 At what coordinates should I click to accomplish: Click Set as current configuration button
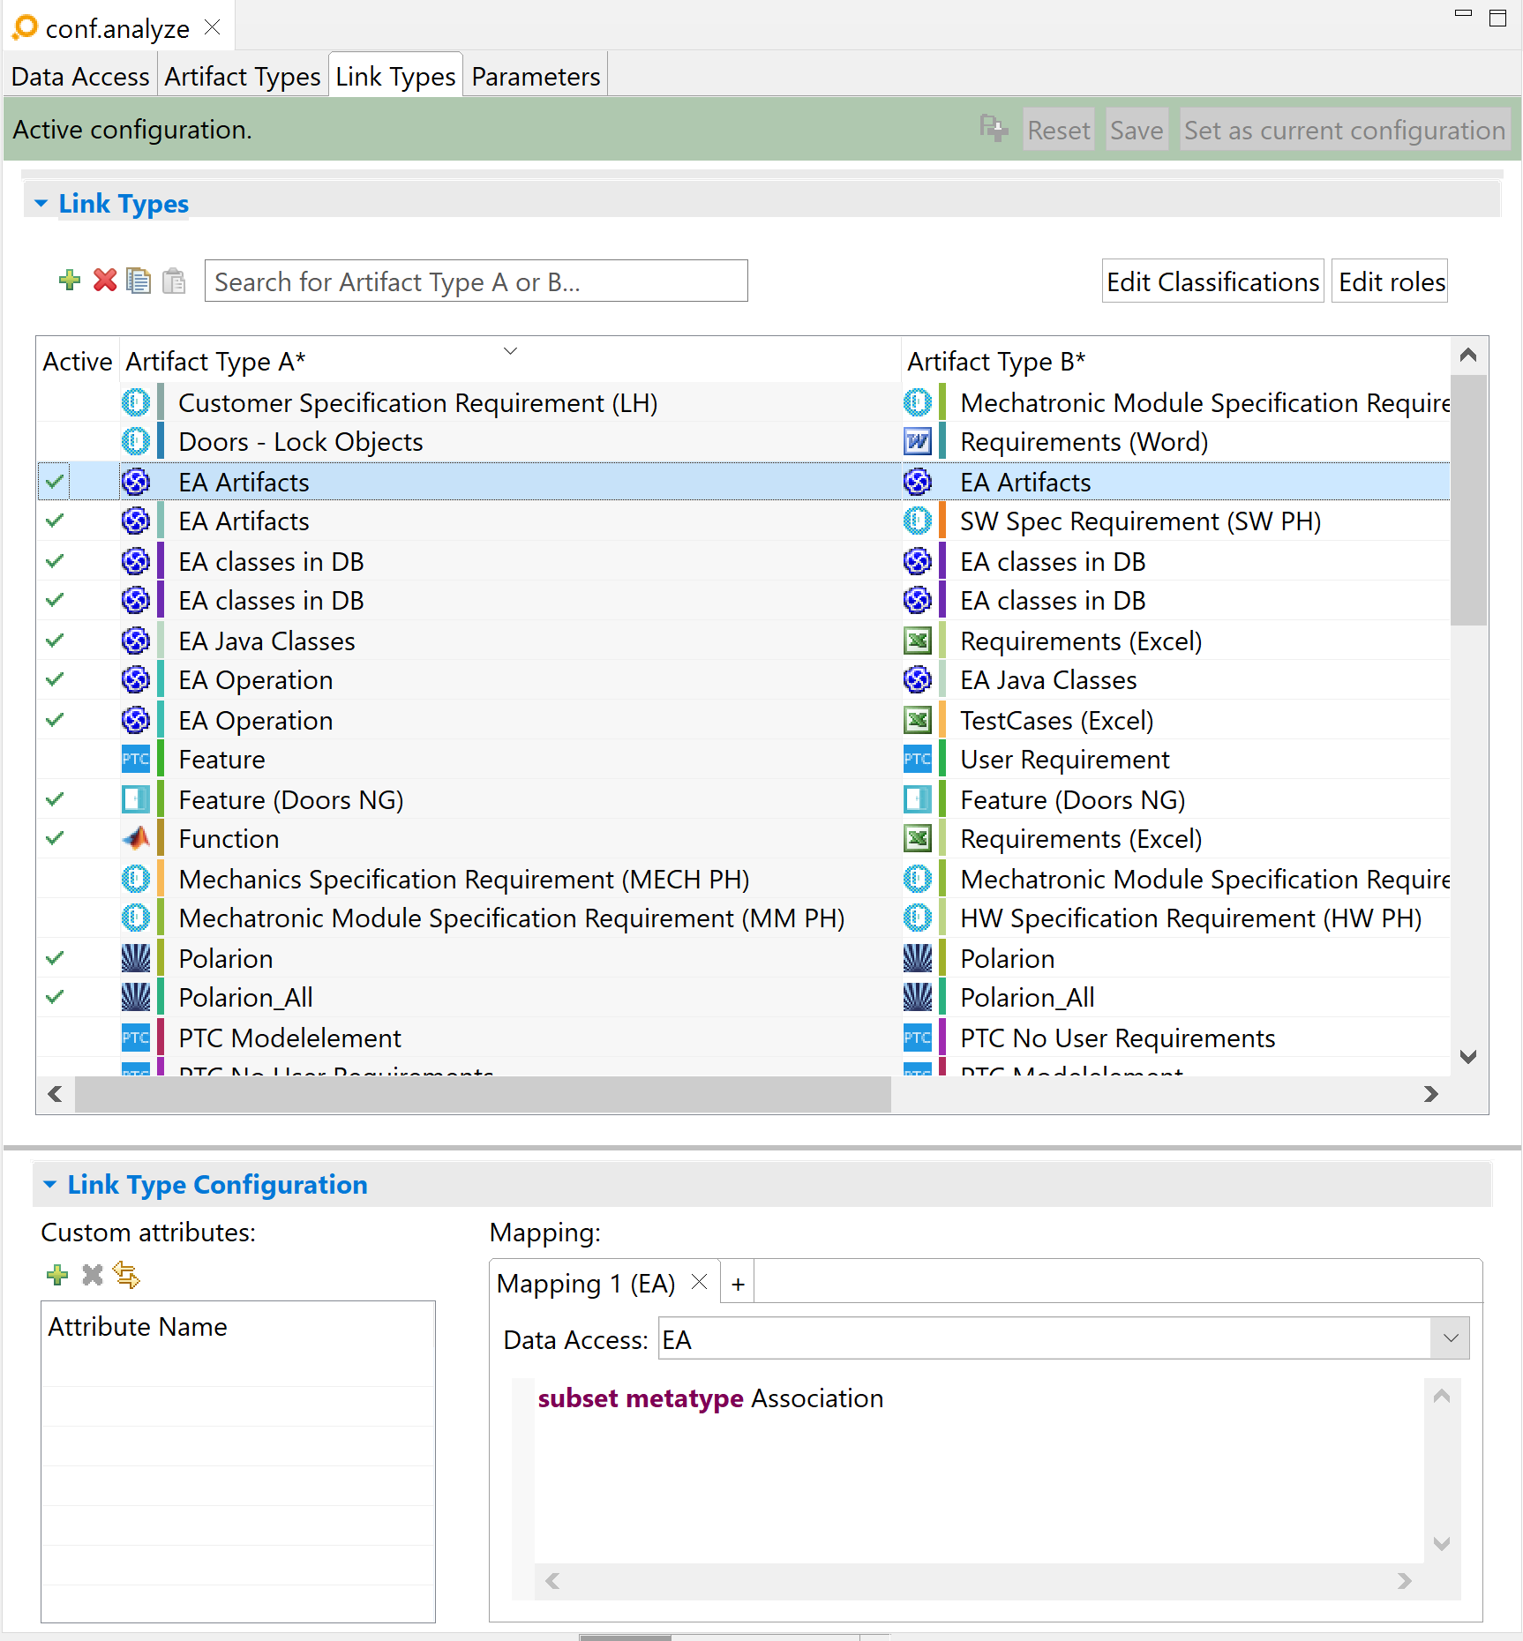[x=1345, y=130]
